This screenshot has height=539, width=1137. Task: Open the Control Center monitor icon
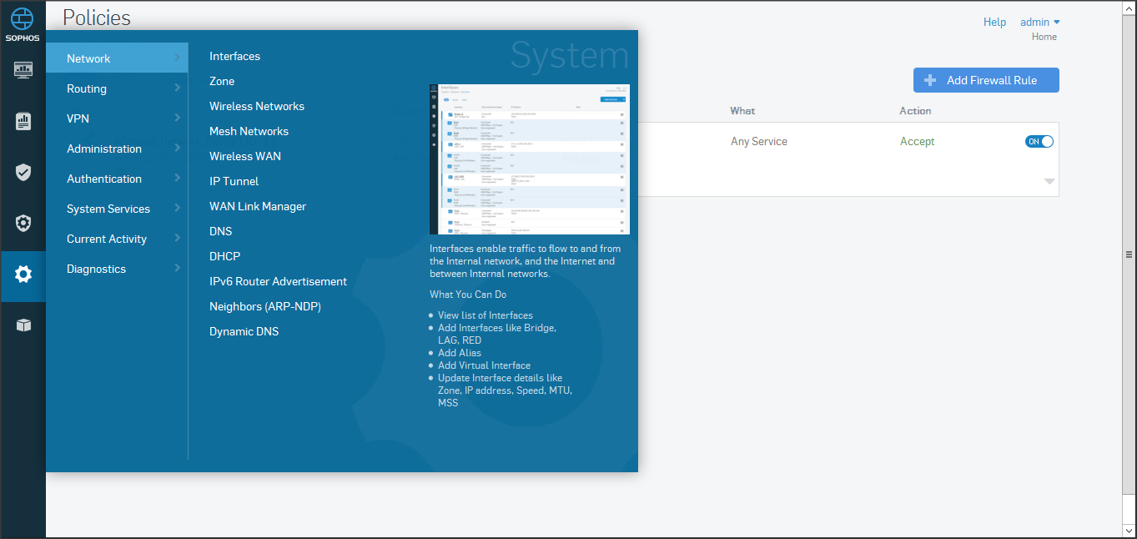click(23, 69)
